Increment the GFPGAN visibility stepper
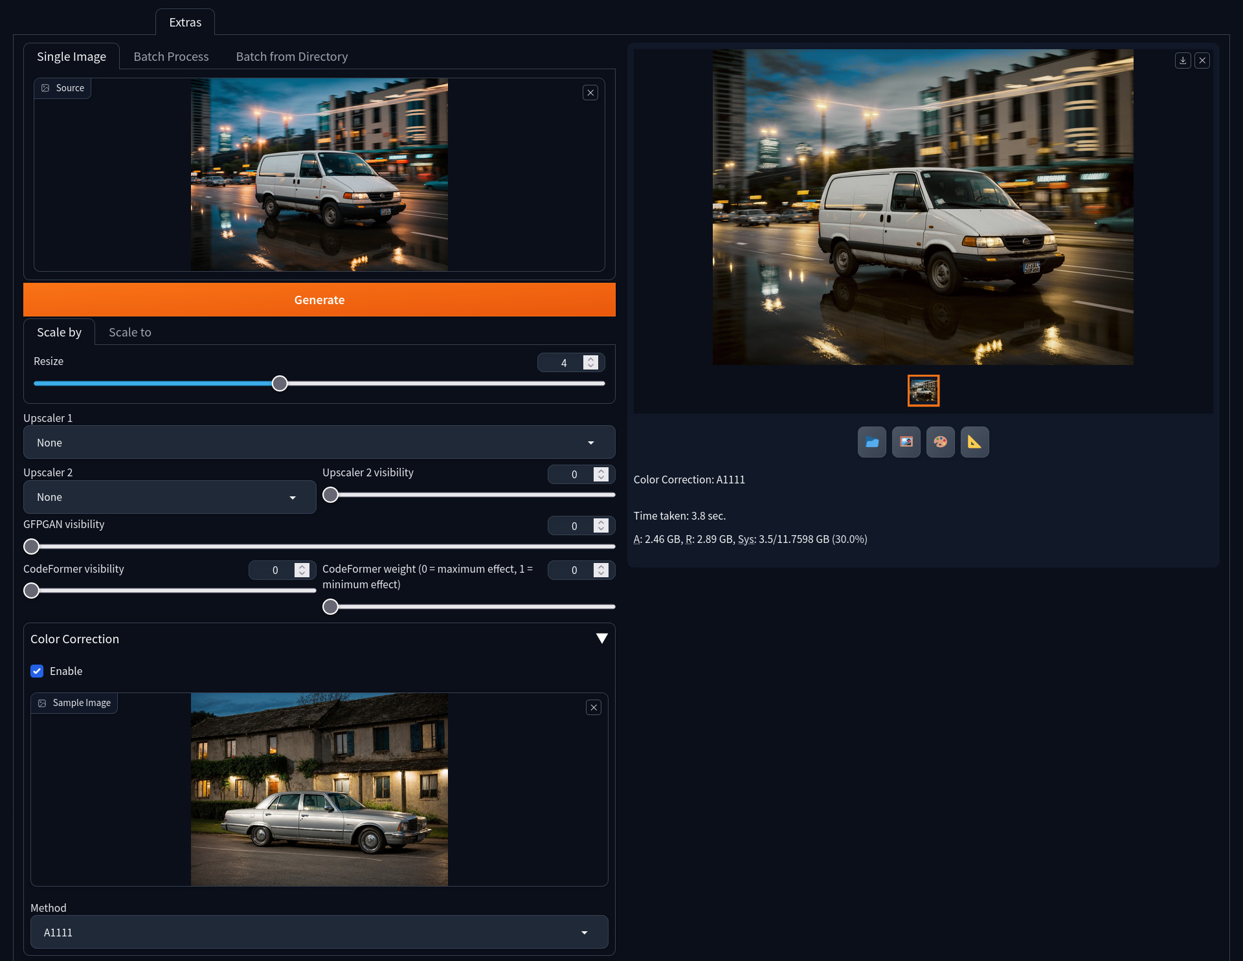The height and width of the screenshot is (961, 1243). [x=601, y=522]
